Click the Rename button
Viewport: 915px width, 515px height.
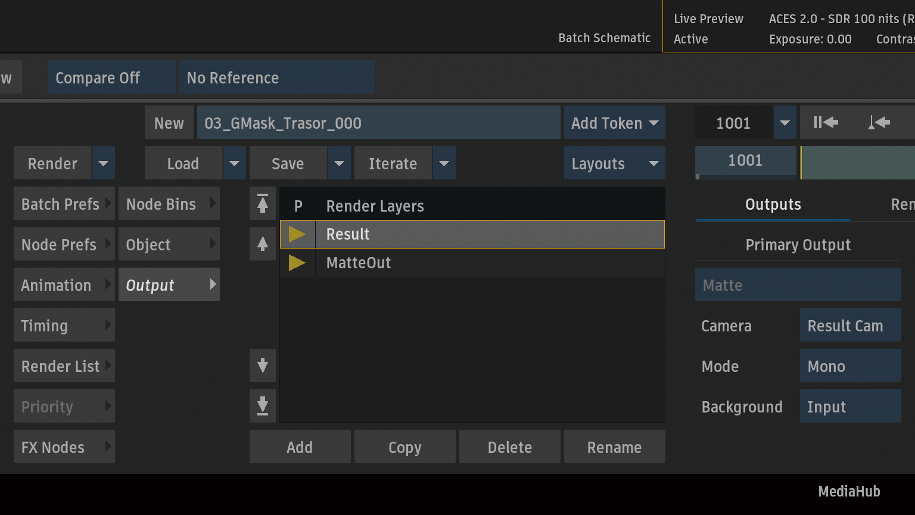click(x=614, y=447)
